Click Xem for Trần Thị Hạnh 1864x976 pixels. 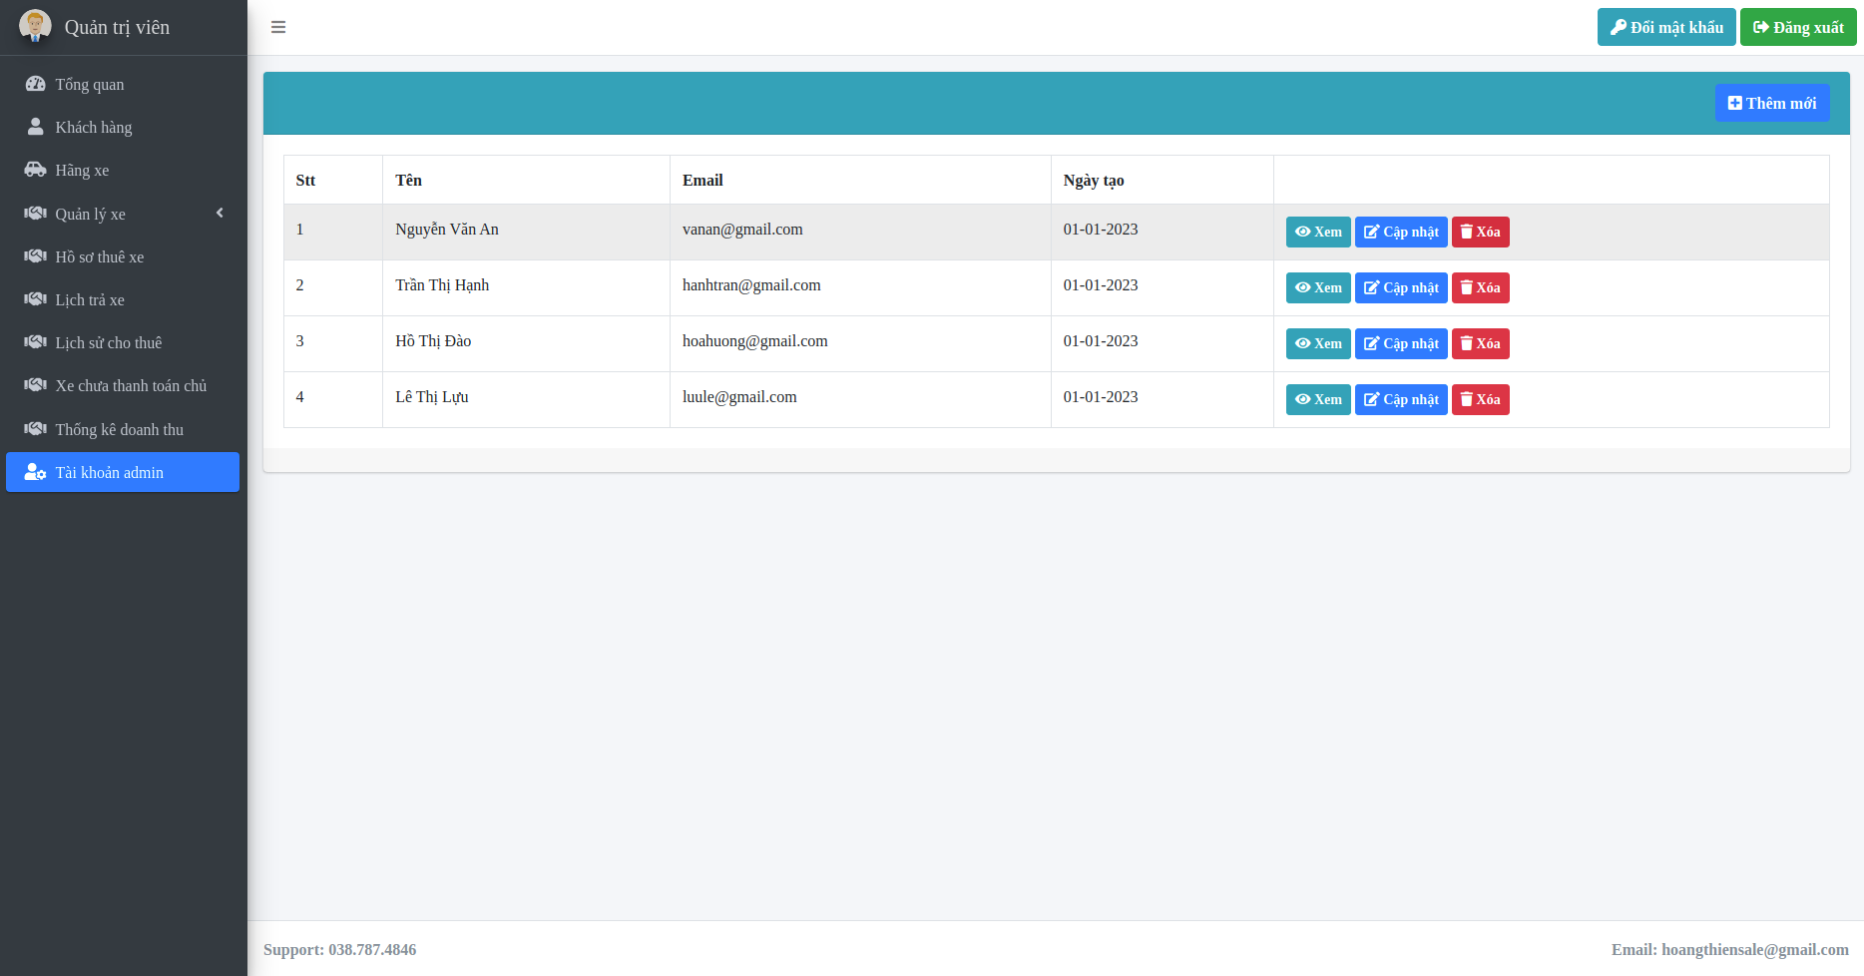1317,287
